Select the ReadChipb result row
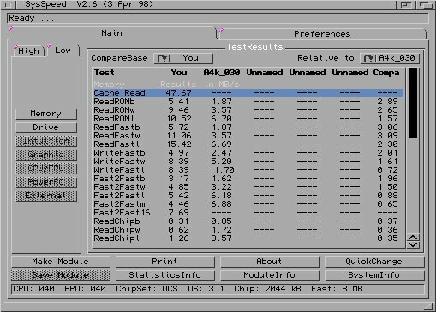 [248, 221]
